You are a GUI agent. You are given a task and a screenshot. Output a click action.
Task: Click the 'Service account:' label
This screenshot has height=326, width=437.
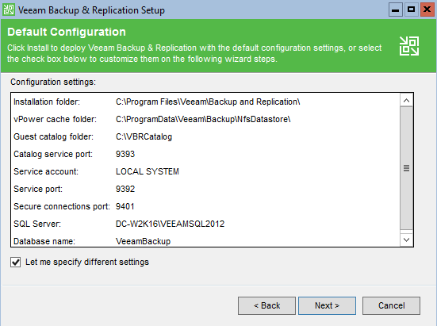46,171
